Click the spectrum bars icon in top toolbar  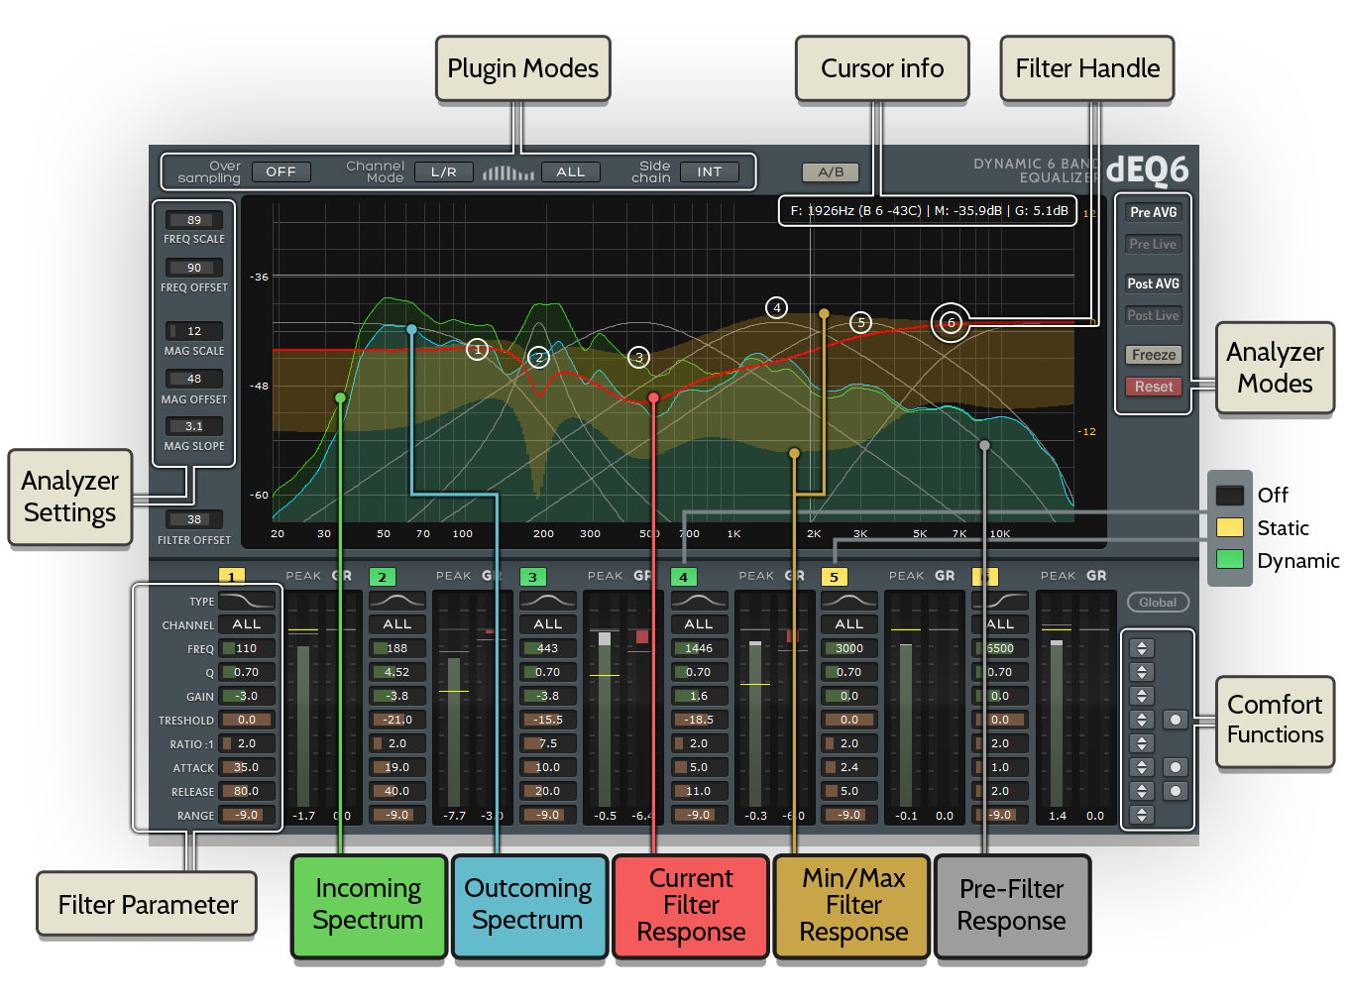pyautogui.click(x=507, y=171)
